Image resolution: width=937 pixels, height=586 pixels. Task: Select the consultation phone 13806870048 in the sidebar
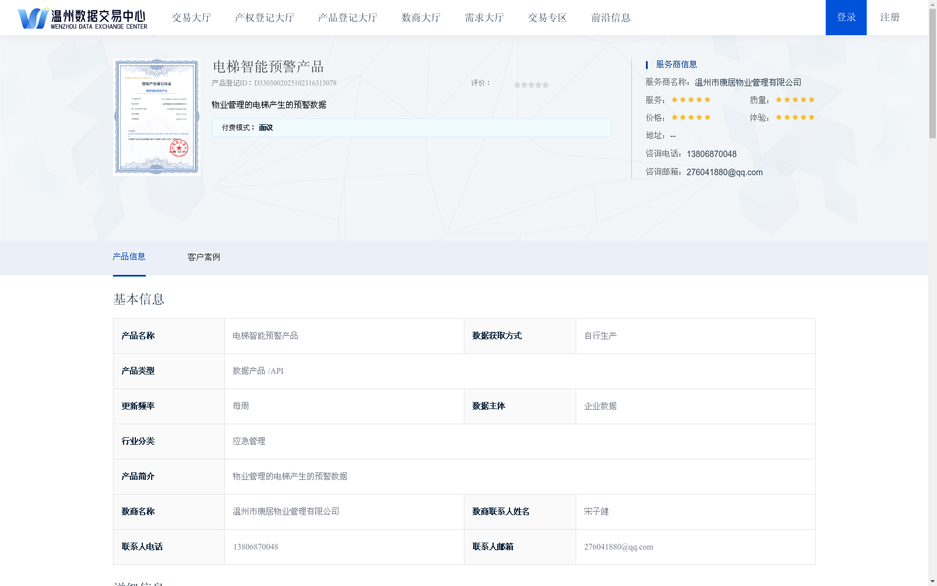pyautogui.click(x=712, y=154)
